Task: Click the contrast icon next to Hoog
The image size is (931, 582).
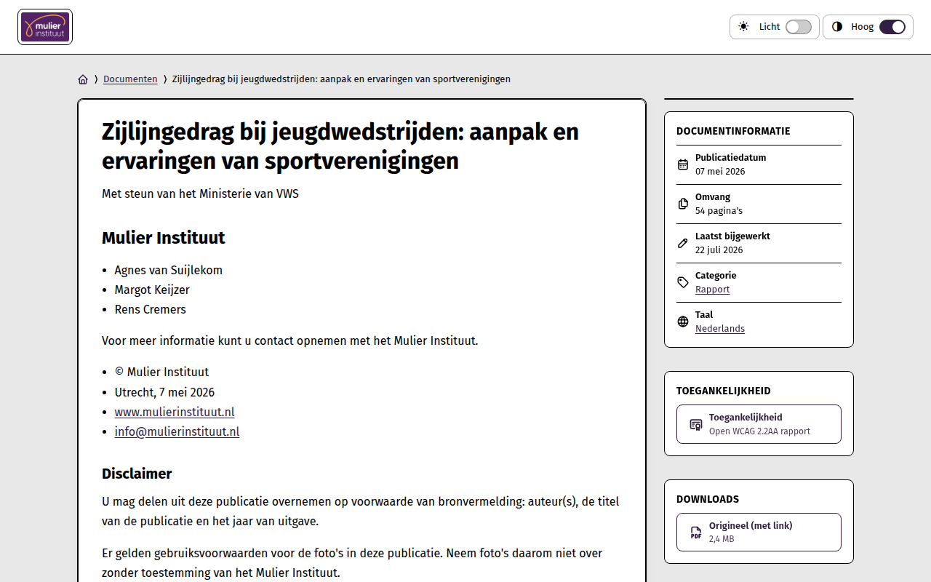Action: 837,27
